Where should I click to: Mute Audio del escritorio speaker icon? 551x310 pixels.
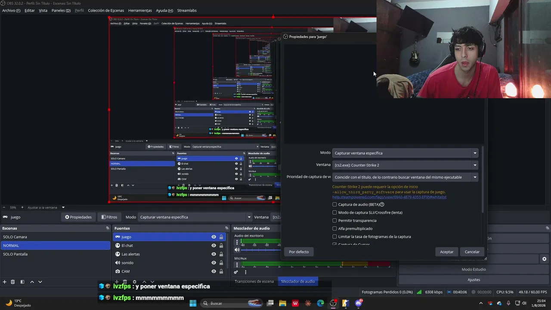237,250
